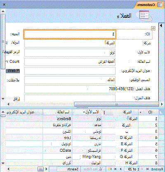
Task: Click the هاتف المنزل: label
Action: coord(142,98)
